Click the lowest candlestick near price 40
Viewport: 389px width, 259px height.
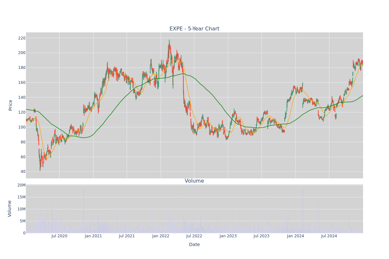click(x=40, y=164)
